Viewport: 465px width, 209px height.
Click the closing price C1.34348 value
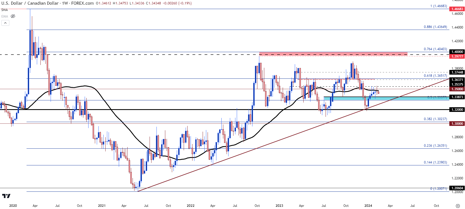(x=153, y=3)
